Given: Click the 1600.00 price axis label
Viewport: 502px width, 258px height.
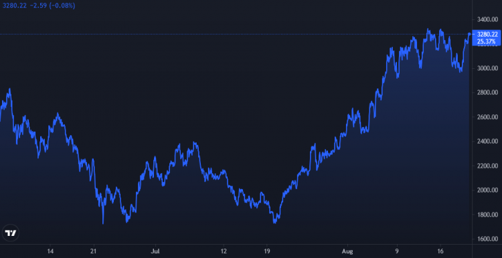Looking at the screenshot, I should tap(487, 239).
